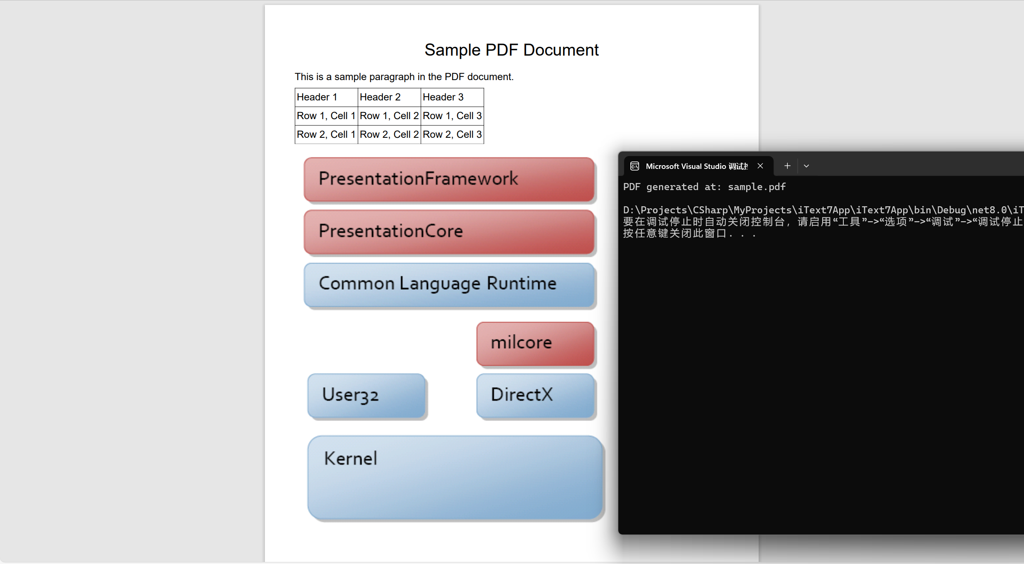Click the Sample PDF Document title
Screen dimensions: 1024x564
[x=511, y=49]
